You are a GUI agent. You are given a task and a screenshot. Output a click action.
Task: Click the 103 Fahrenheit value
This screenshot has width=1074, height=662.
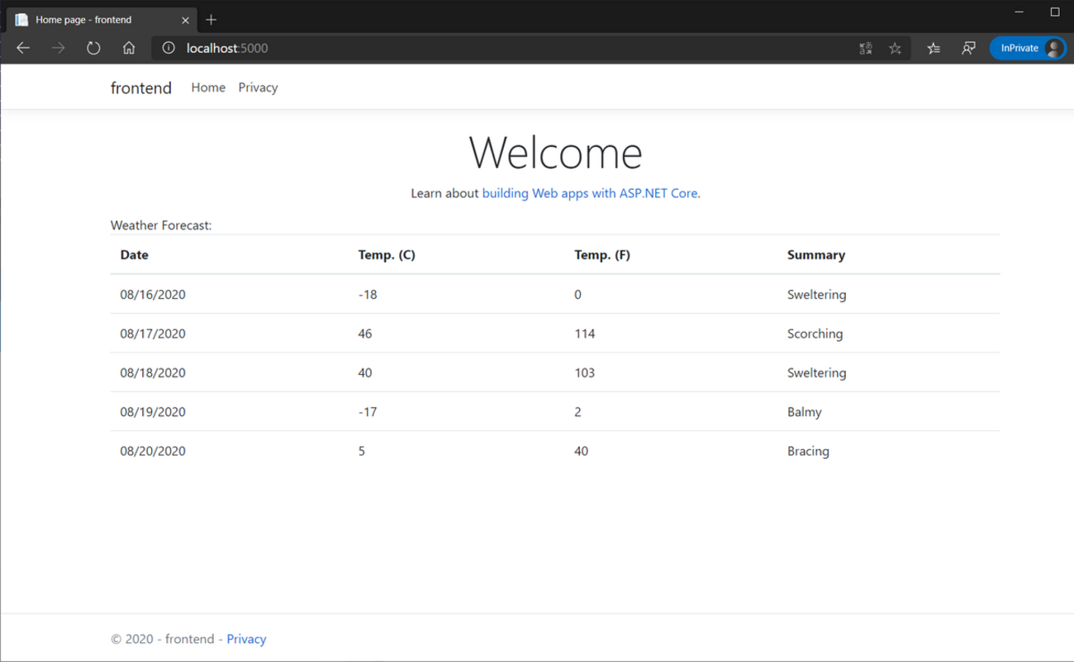coord(585,373)
